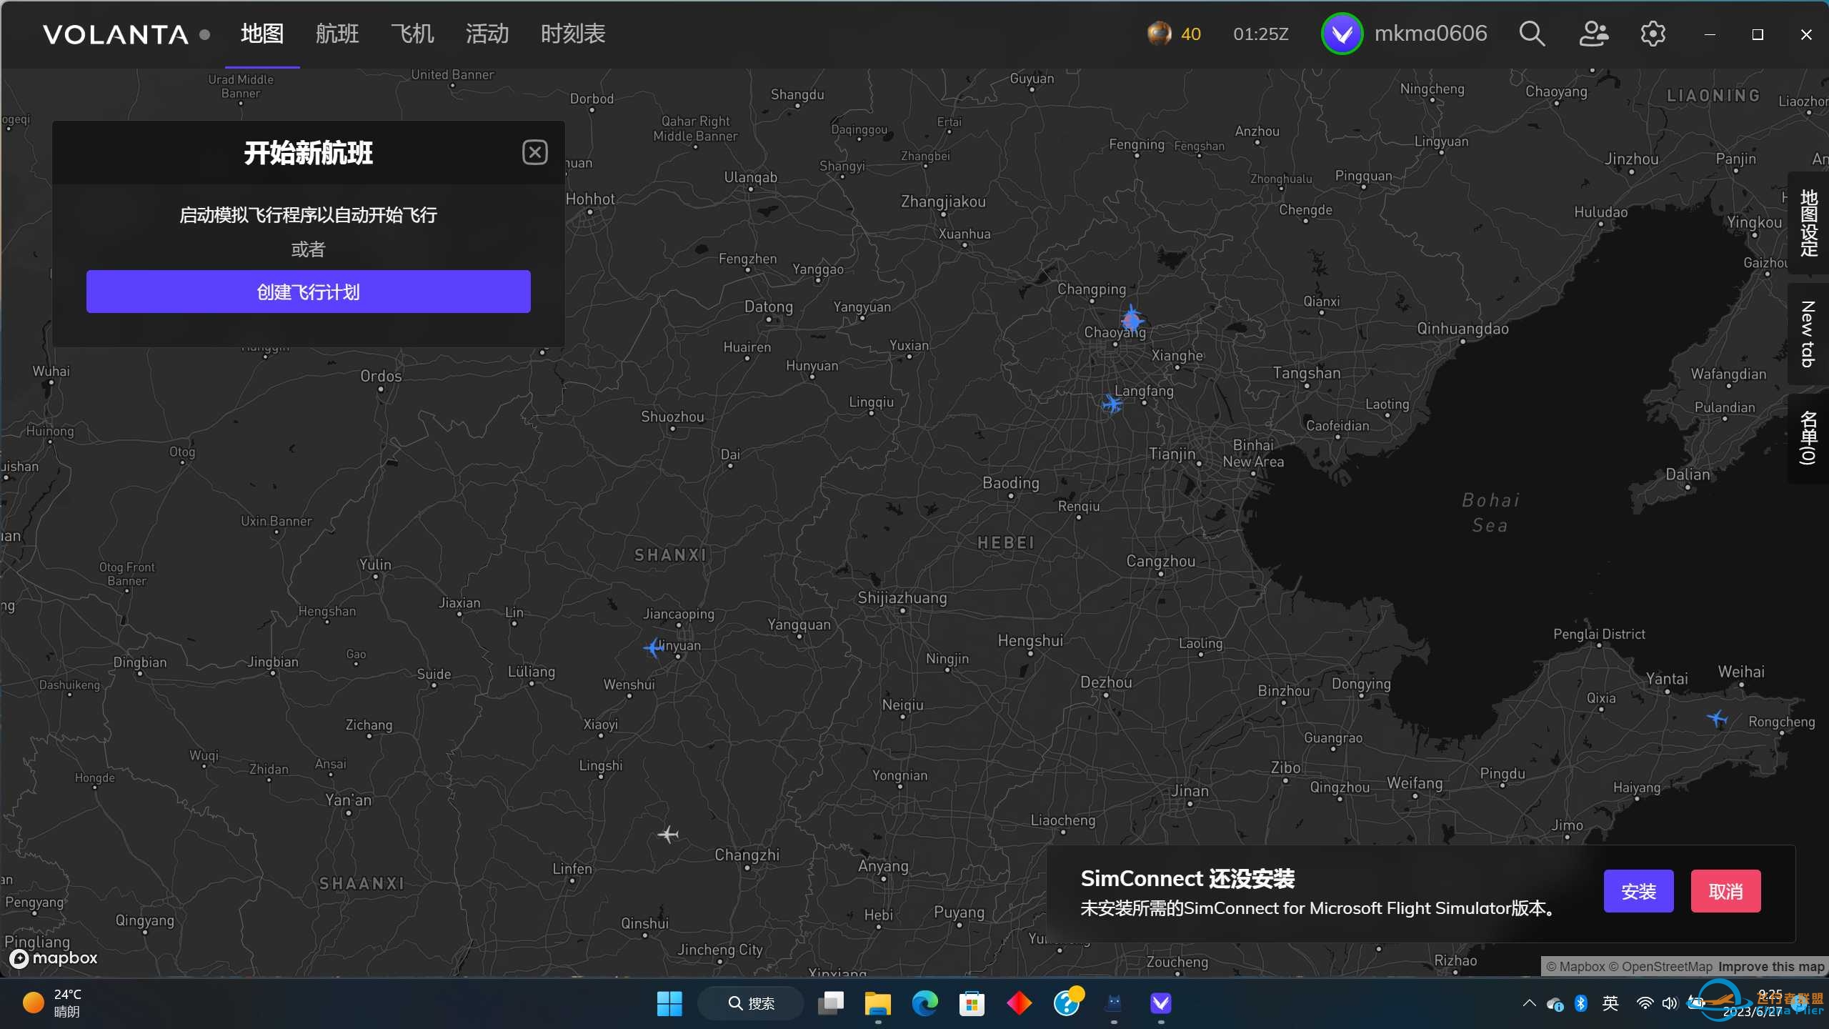Click the 'Jinan' map label
This screenshot has height=1029, width=1829.
pos(1190,790)
